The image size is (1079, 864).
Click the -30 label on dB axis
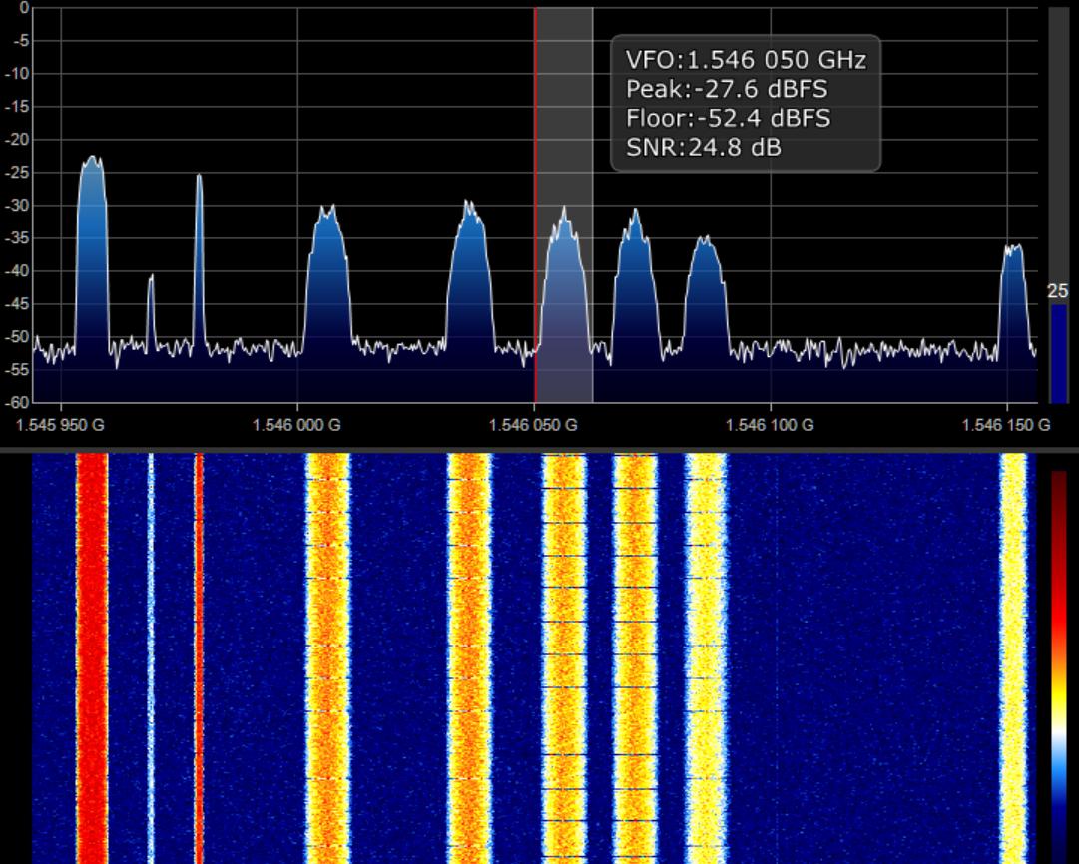coord(17,206)
